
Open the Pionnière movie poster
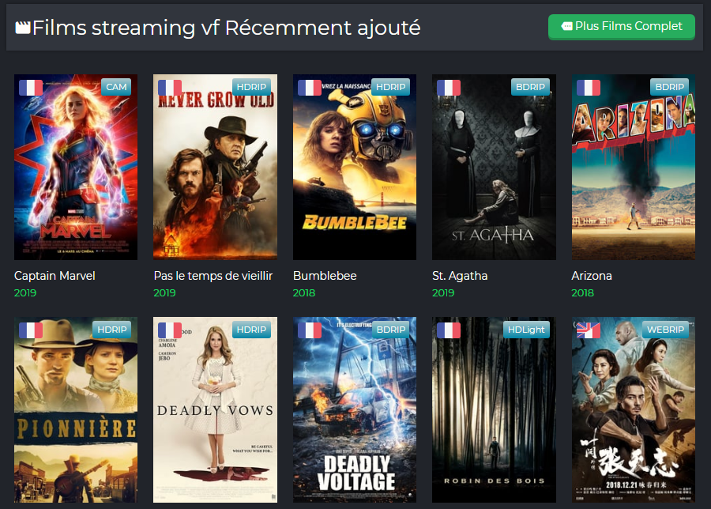click(76, 409)
